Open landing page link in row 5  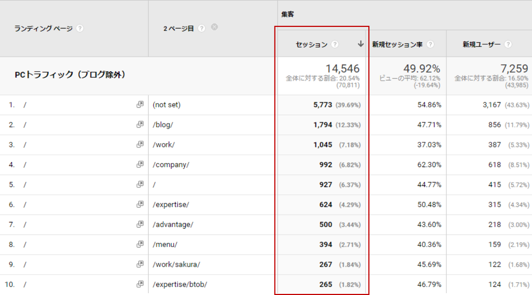(x=25, y=184)
